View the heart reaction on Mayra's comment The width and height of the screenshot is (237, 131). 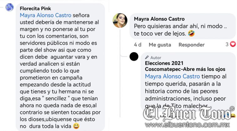pos(233,44)
